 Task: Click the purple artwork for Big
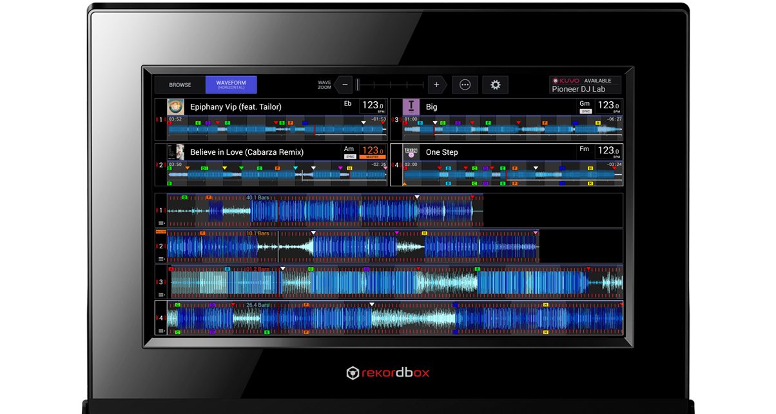tap(411, 106)
